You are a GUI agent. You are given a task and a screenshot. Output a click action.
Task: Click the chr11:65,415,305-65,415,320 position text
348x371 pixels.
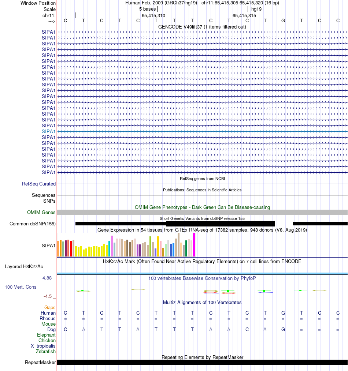240,3
